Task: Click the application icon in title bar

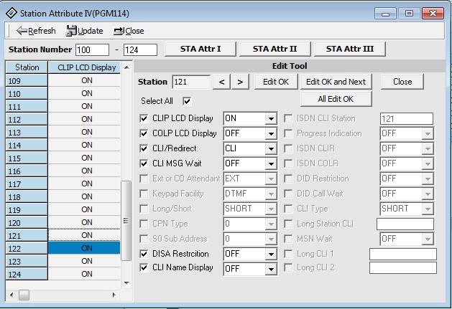Action: coord(11,12)
